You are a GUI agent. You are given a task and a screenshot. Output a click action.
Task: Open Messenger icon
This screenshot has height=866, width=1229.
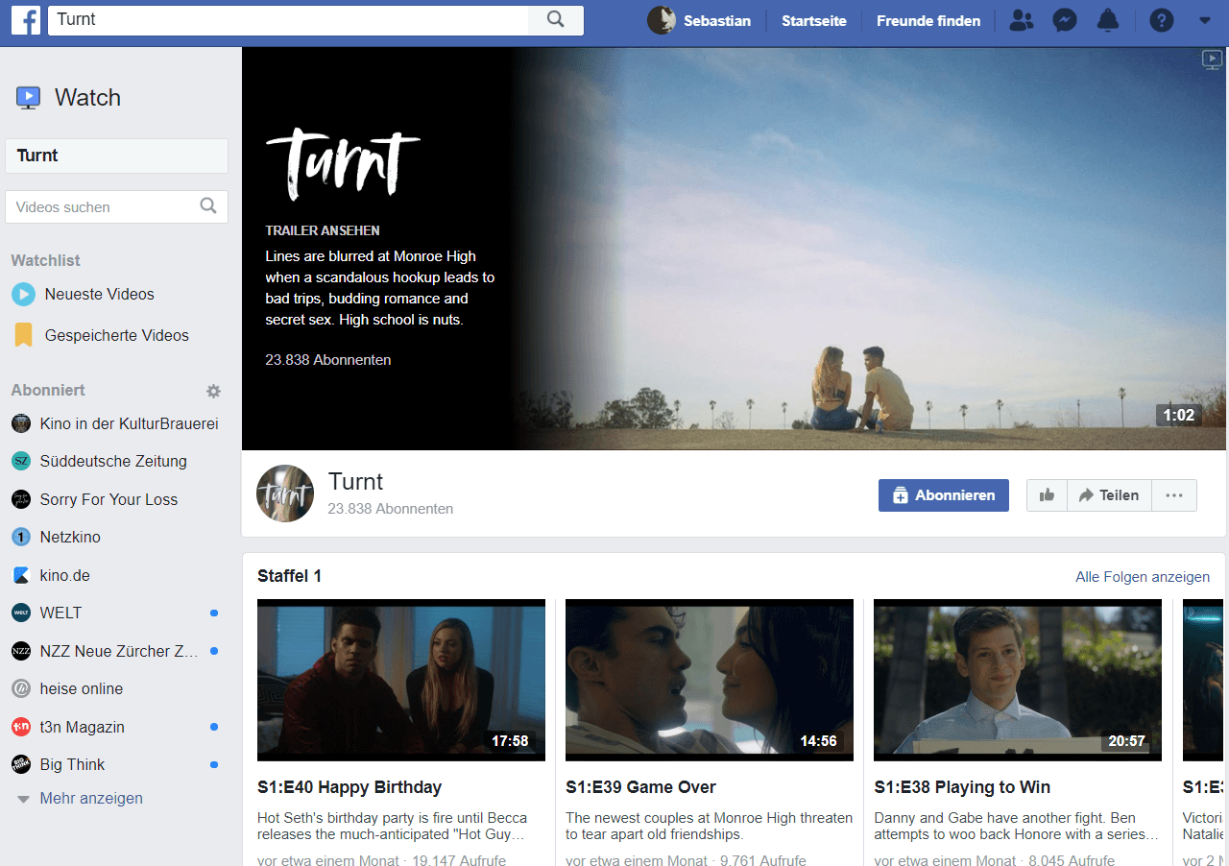(x=1064, y=20)
